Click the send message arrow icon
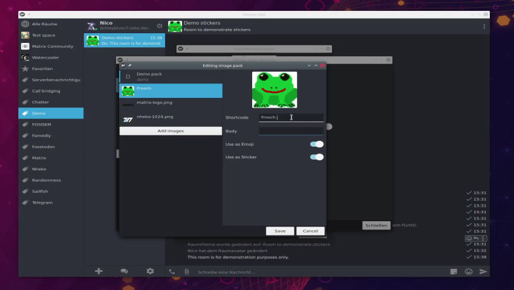The image size is (514, 290). pos(483,272)
